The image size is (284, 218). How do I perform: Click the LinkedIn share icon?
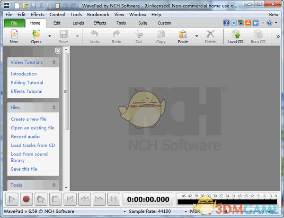pyautogui.click(x=256, y=23)
